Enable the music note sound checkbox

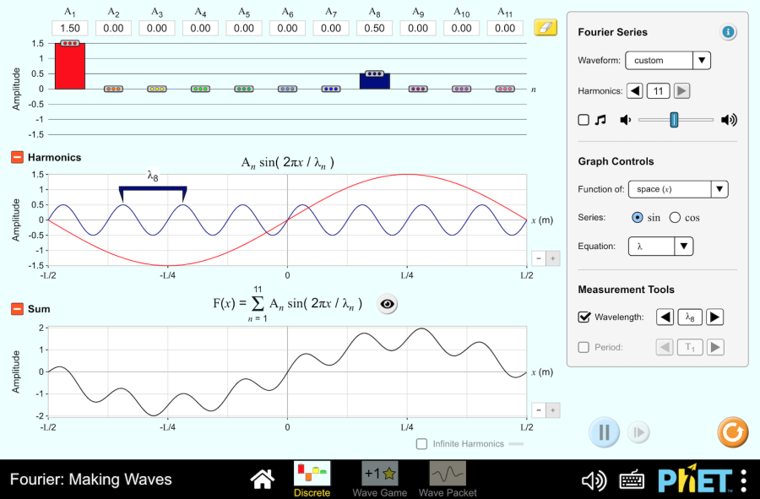pyautogui.click(x=584, y=120)
